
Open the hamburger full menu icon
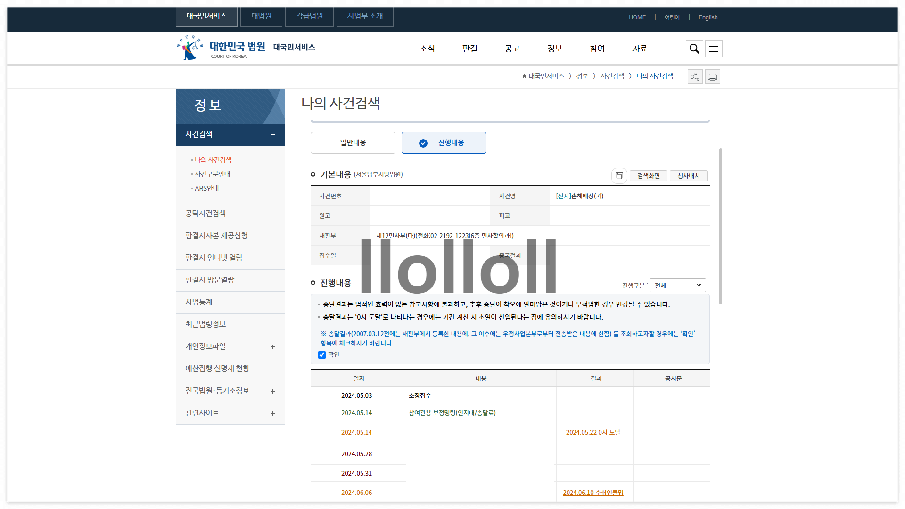(714, 49)
